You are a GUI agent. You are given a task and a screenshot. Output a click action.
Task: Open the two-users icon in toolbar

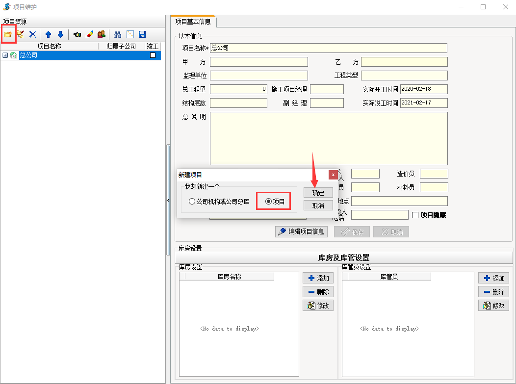pos(102,34)
